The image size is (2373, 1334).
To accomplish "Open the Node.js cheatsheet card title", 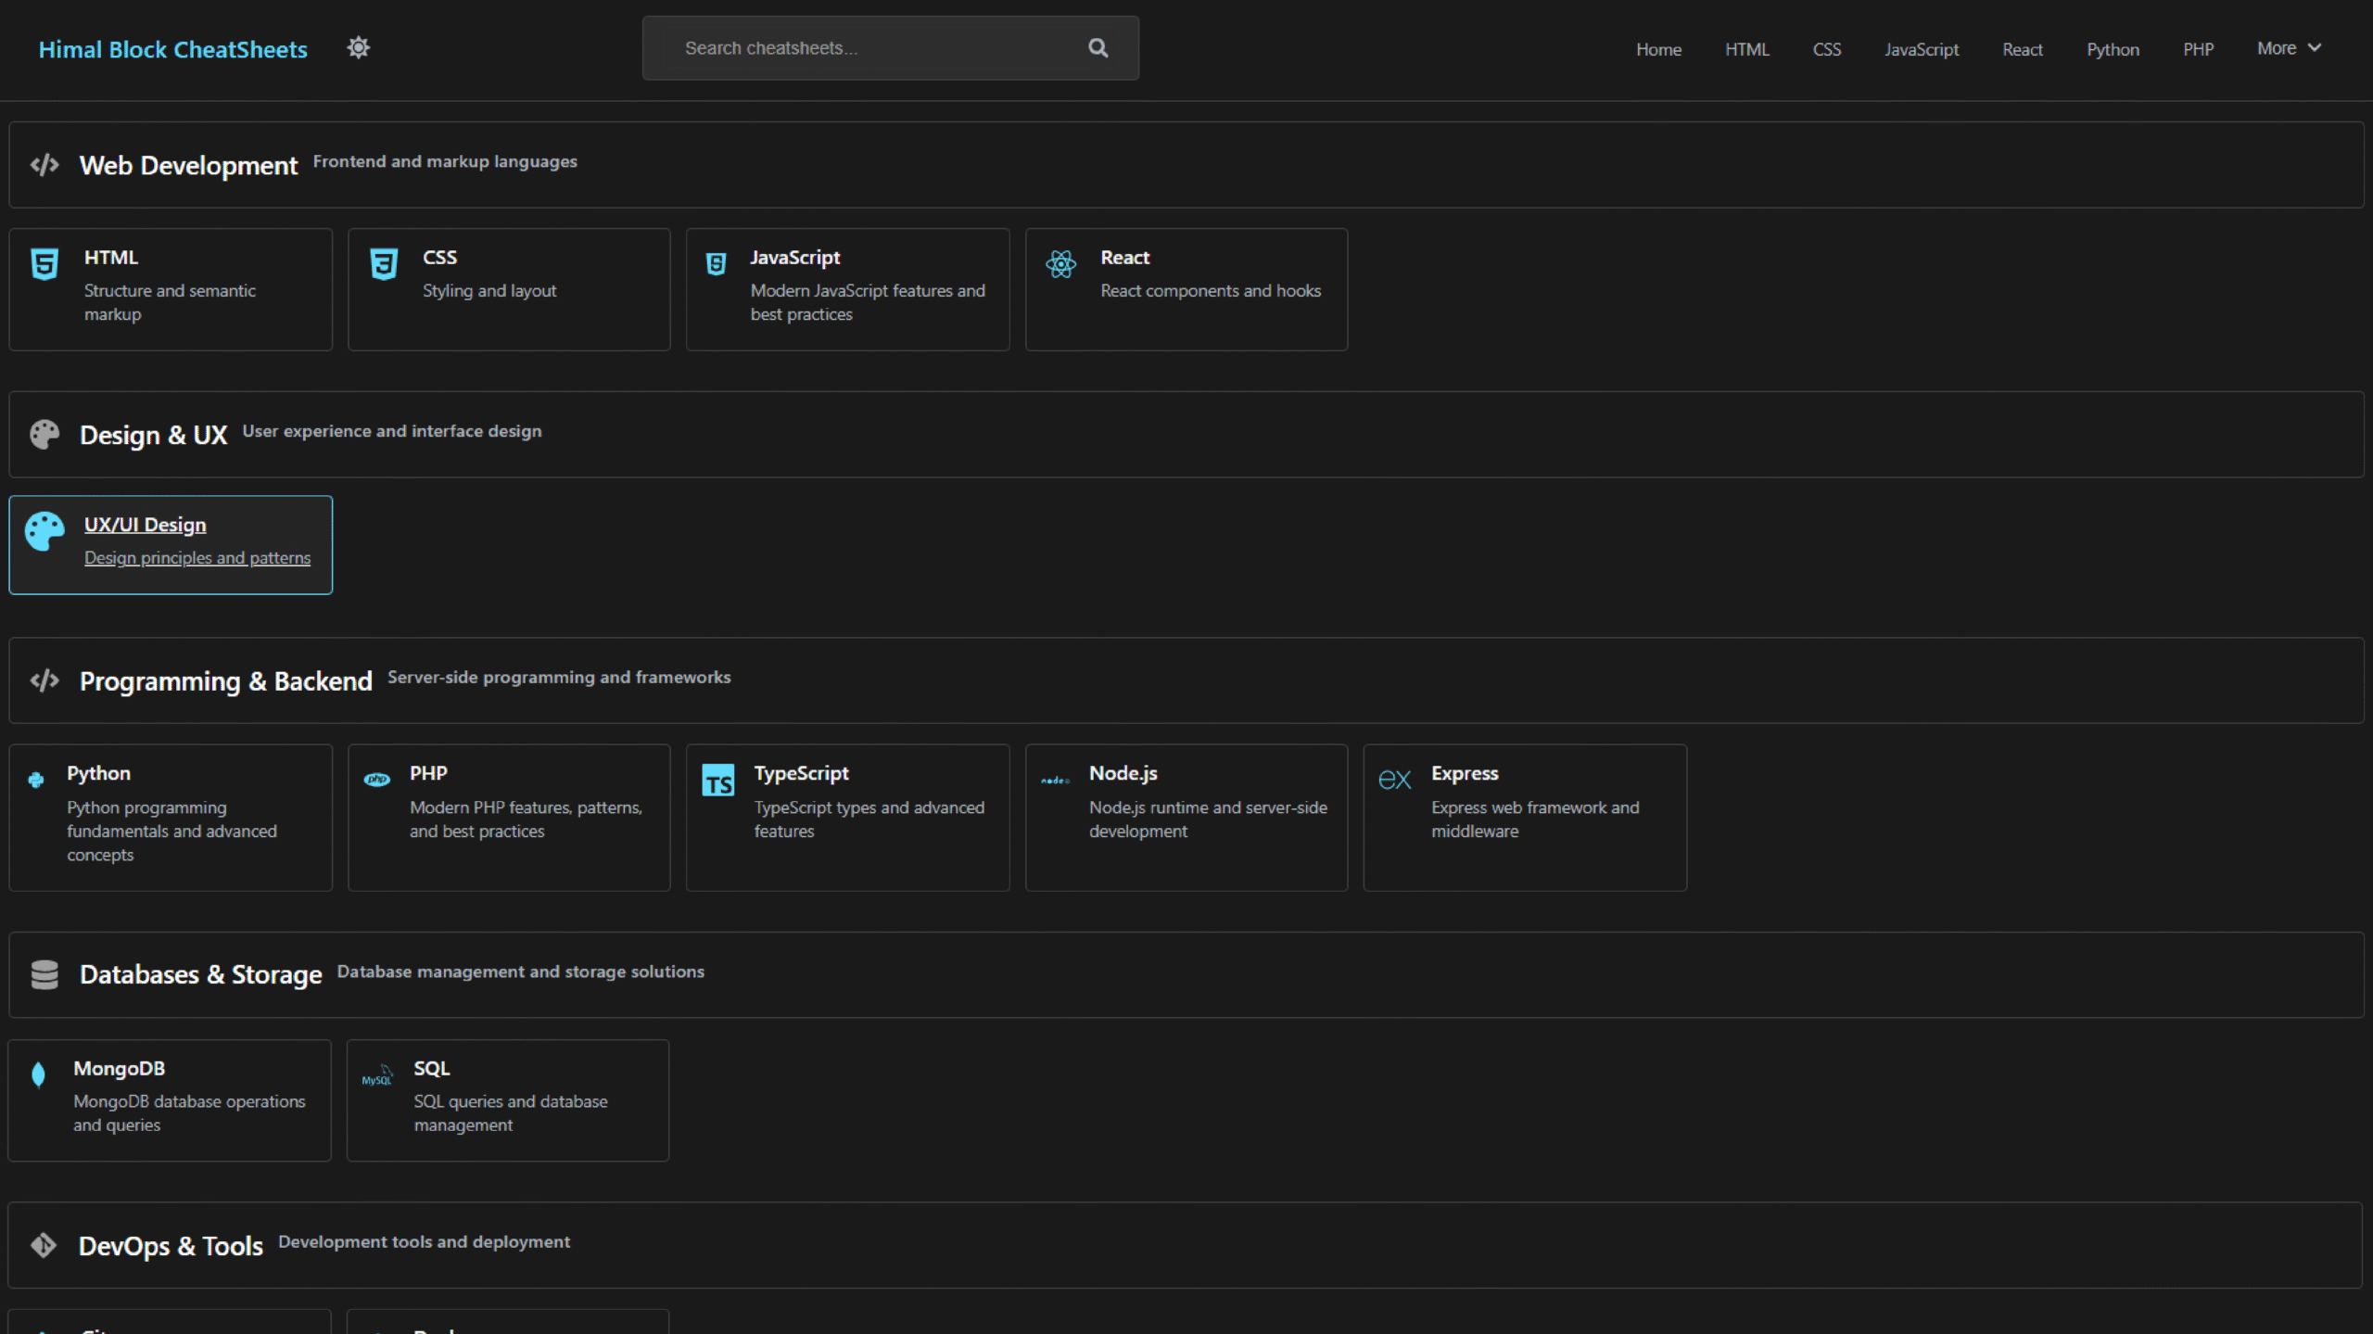I will [1123, 773].
